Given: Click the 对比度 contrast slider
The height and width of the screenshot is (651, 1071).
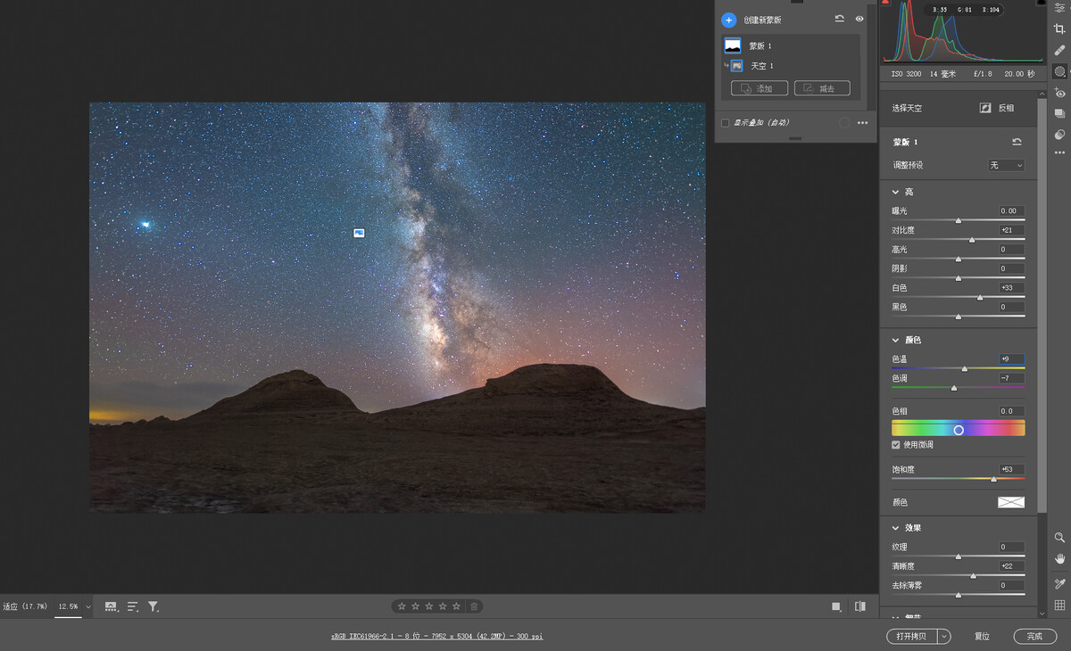Looking at the screenshot, I should (x=959, y=239).
